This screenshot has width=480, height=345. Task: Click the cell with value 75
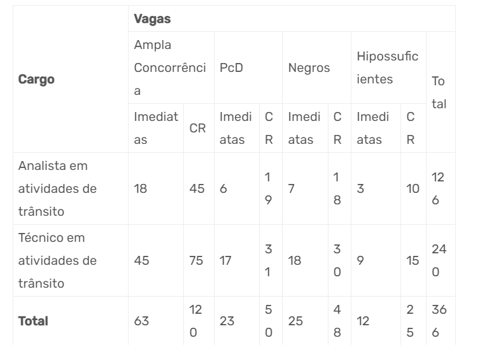[197, 260]
